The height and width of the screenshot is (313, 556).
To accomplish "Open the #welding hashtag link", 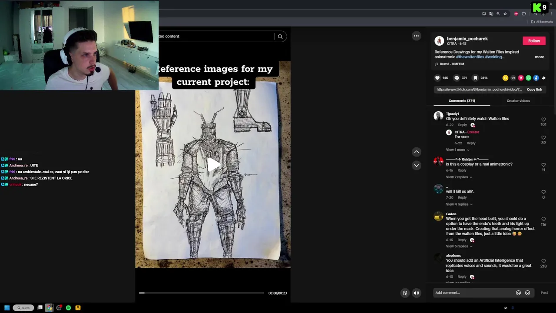I will pyautogui.click(x=494, y=57).
